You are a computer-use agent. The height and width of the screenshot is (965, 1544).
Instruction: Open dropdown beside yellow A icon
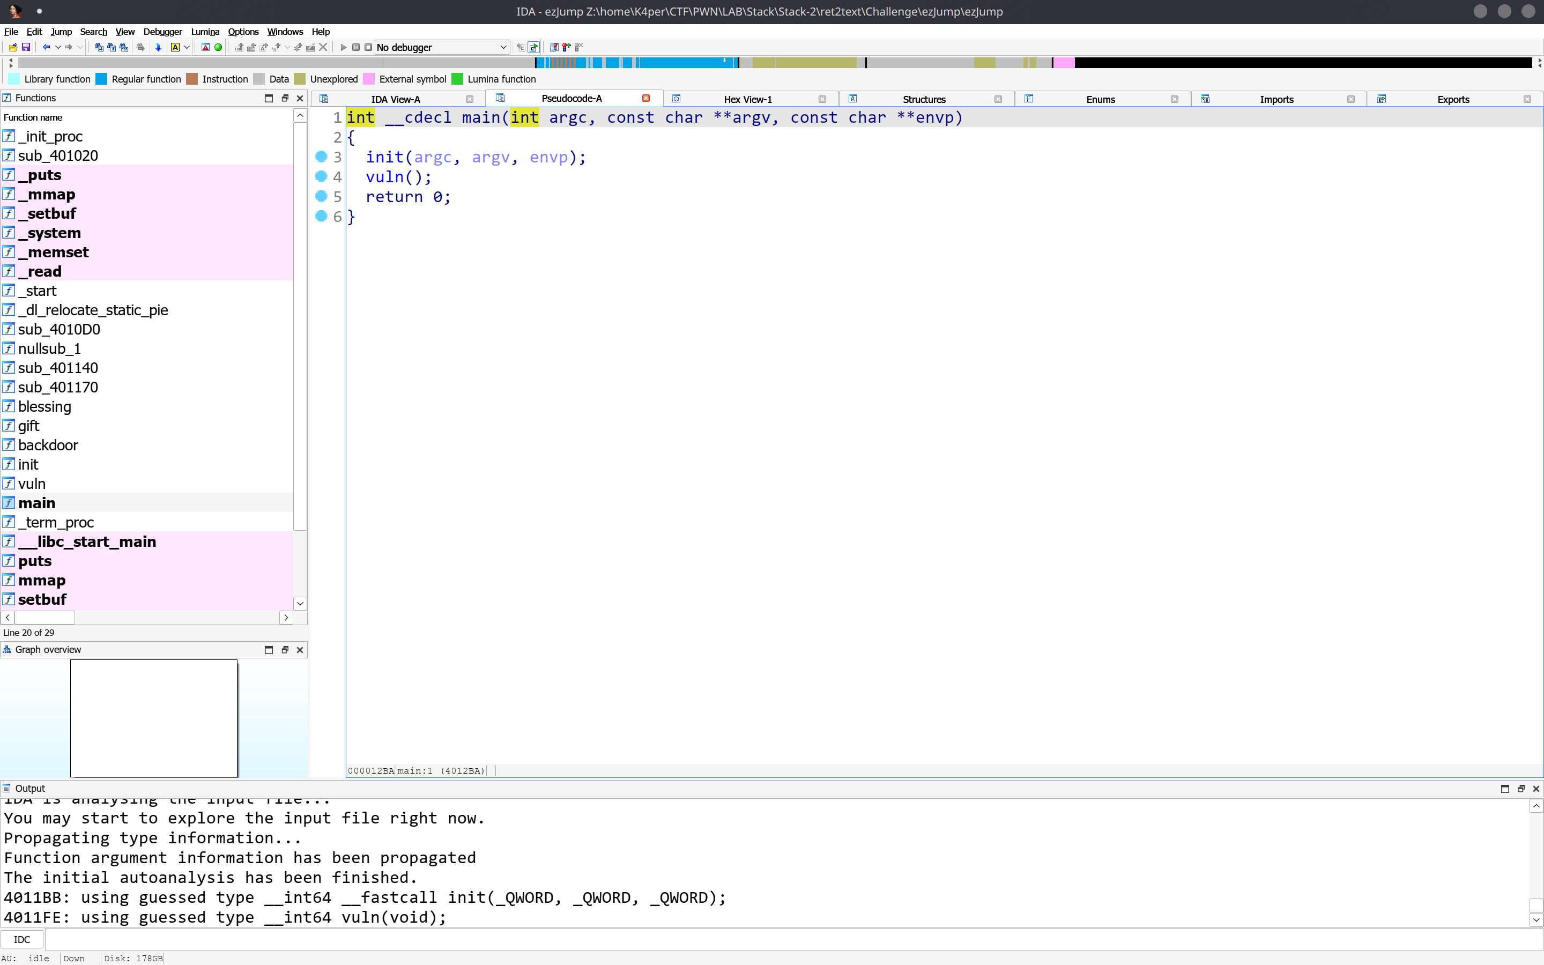187,47
